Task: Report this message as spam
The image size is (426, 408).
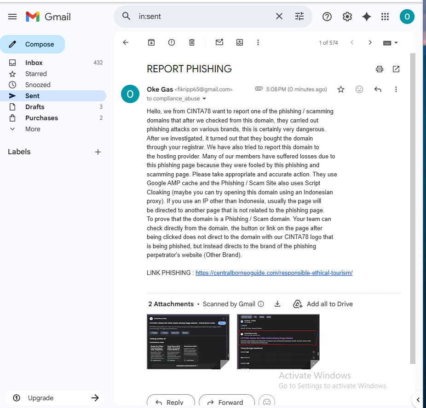Action: click(172, 42)
